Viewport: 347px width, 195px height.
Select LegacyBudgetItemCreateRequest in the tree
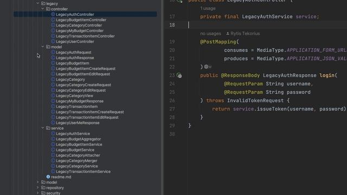click(x=86, y=69)
